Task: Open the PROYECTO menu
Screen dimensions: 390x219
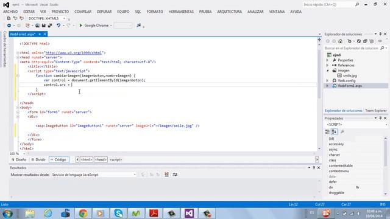Action: click(x=60, y=12)
